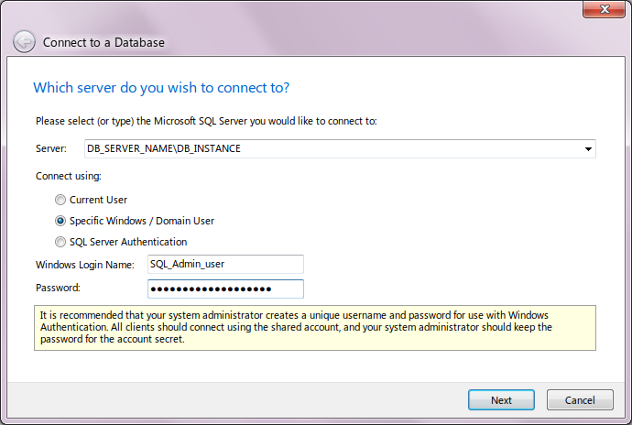Click the 'Windows Login Name:' label
632x425 pixels.
(84, 265)
